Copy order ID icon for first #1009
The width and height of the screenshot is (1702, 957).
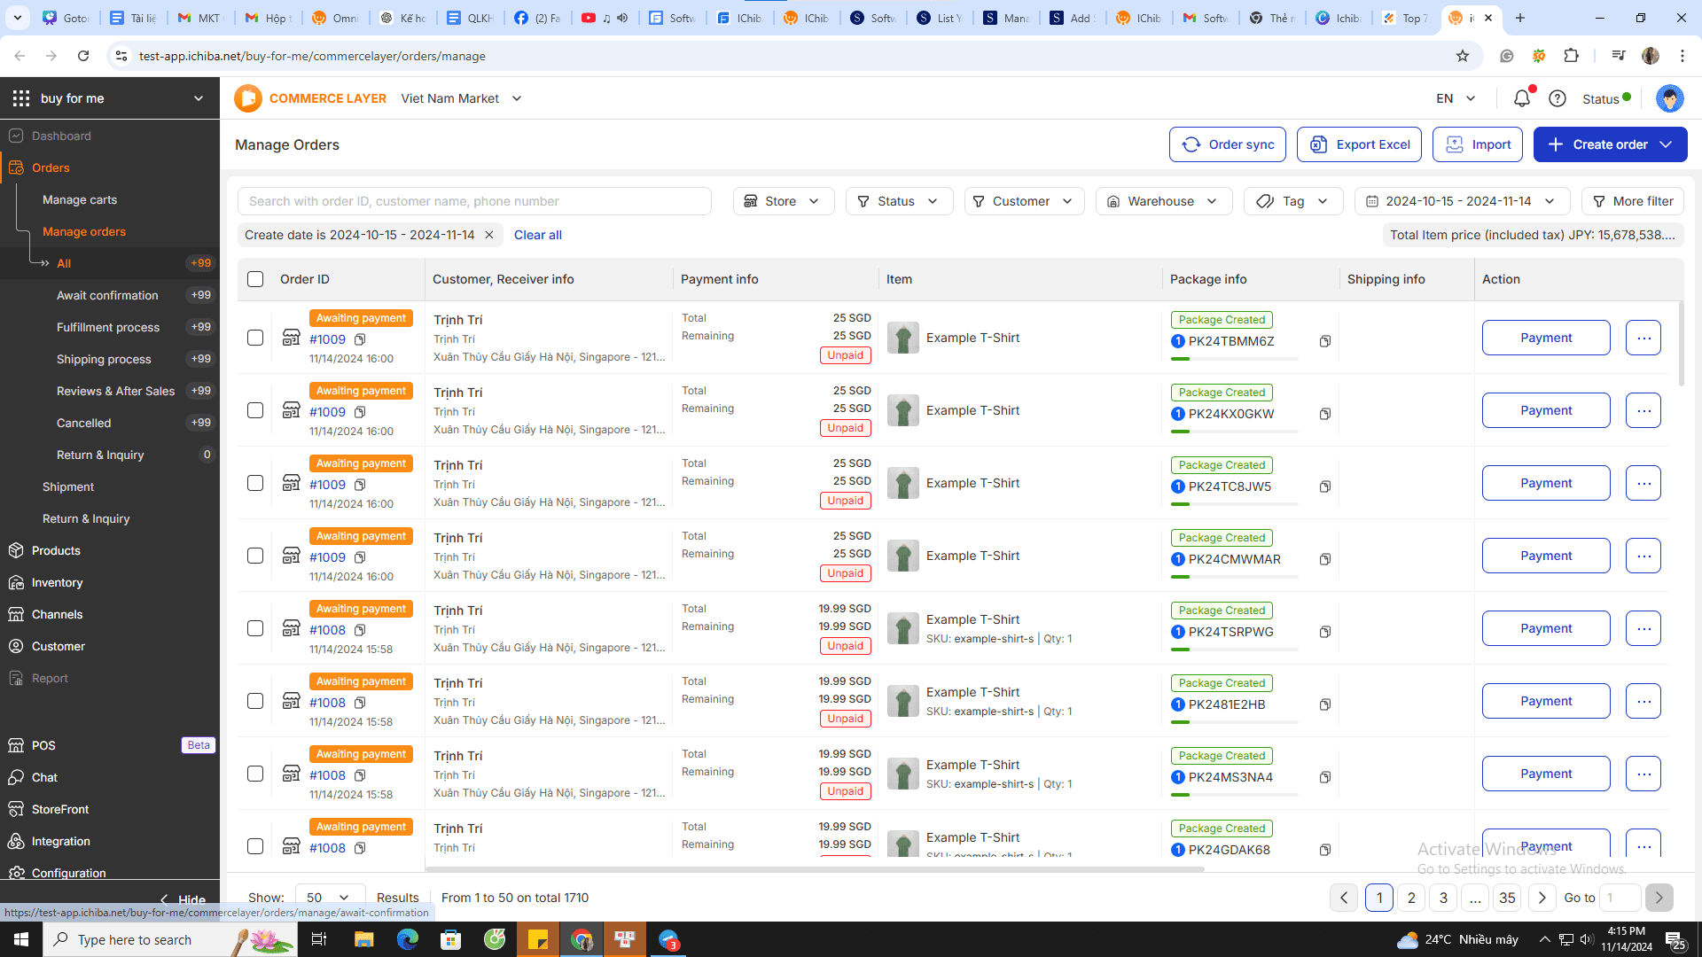click(x=360, y=339)
